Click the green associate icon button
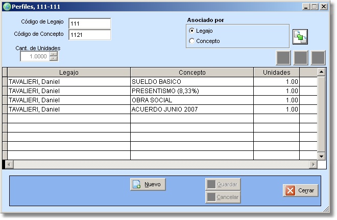The image size is (337, 220). point(300,37)
